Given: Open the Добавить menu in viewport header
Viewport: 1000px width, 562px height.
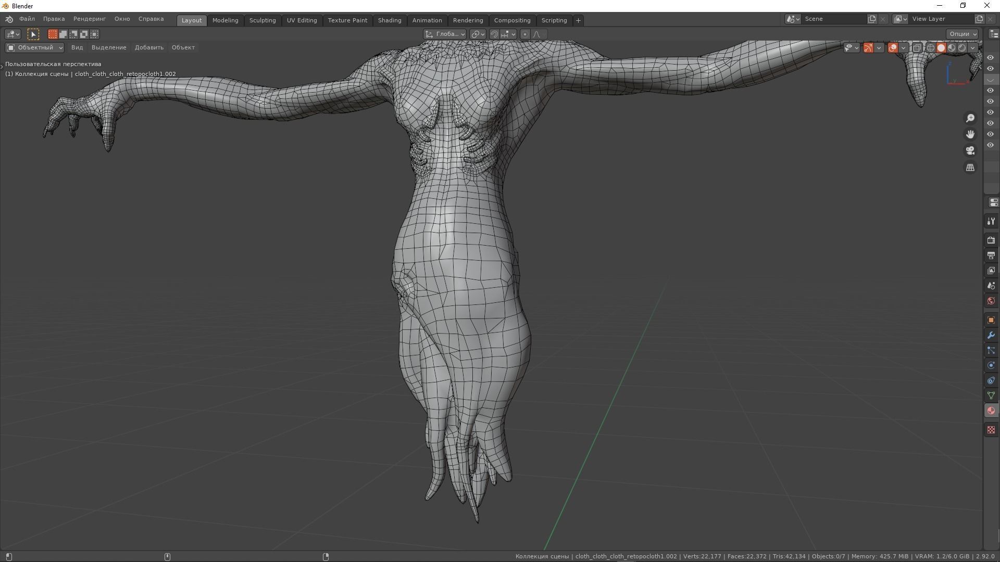Looking at the screenshot, I should pos(149,47).
